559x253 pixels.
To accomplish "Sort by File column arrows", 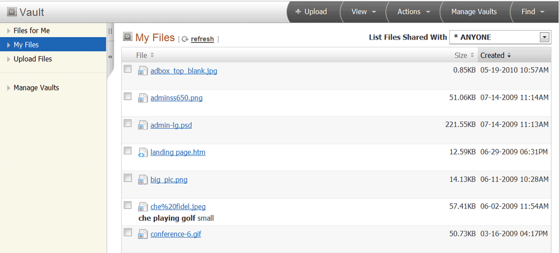I will click(152, 55).
